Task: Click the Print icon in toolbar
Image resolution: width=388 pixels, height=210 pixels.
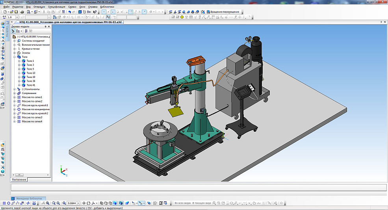Action: 22,12
